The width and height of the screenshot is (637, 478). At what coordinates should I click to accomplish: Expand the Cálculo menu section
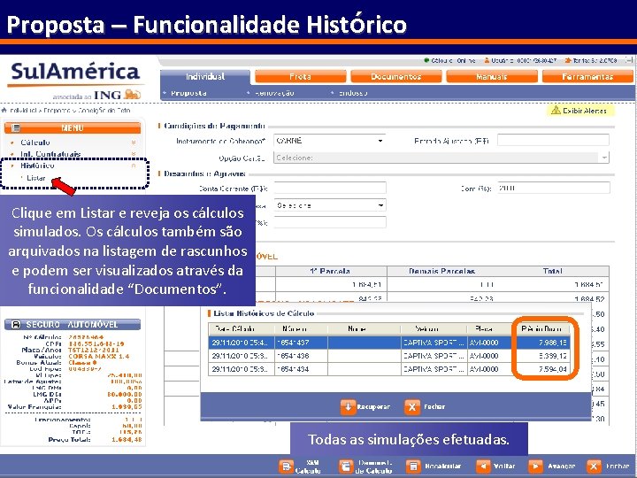(x=35, y=143)
